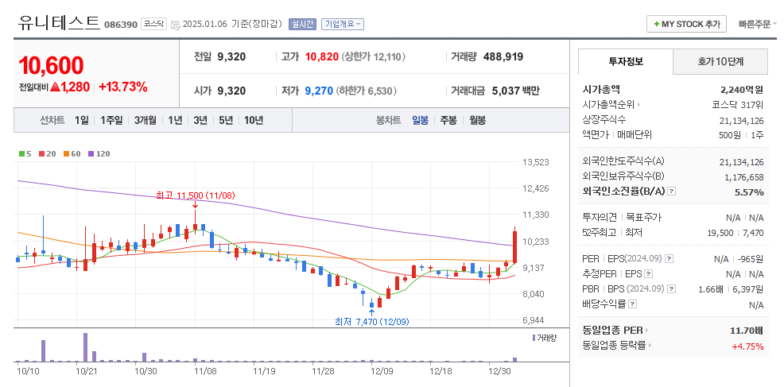Click the 20-day moving average red swatch
Image resolution: width=784 pixels, height=387 pixels.
(x=41, y=154)
